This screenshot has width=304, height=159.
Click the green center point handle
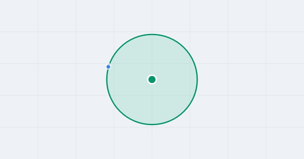pos(152,79)
